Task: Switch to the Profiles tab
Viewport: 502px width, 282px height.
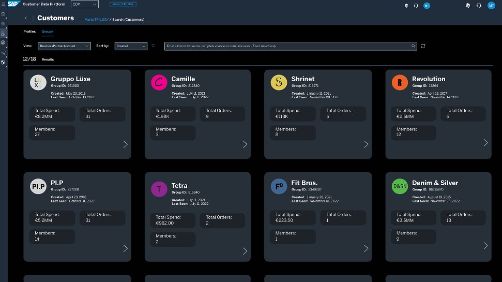Action: click(29, 32)
